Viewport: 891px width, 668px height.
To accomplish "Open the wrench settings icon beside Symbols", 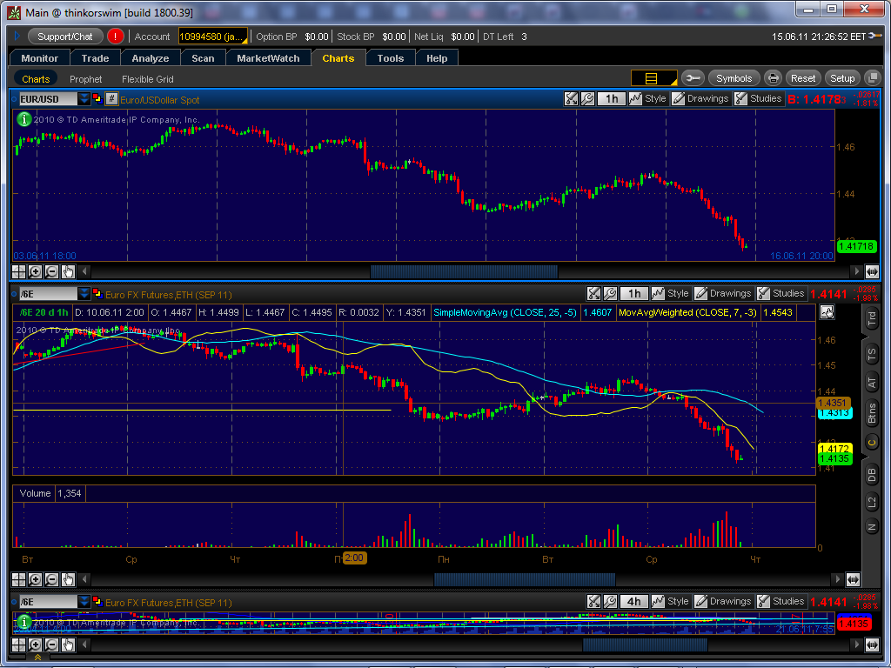I will click(692, 78).
